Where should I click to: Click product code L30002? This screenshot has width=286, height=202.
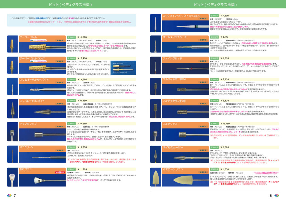[71, 80]
